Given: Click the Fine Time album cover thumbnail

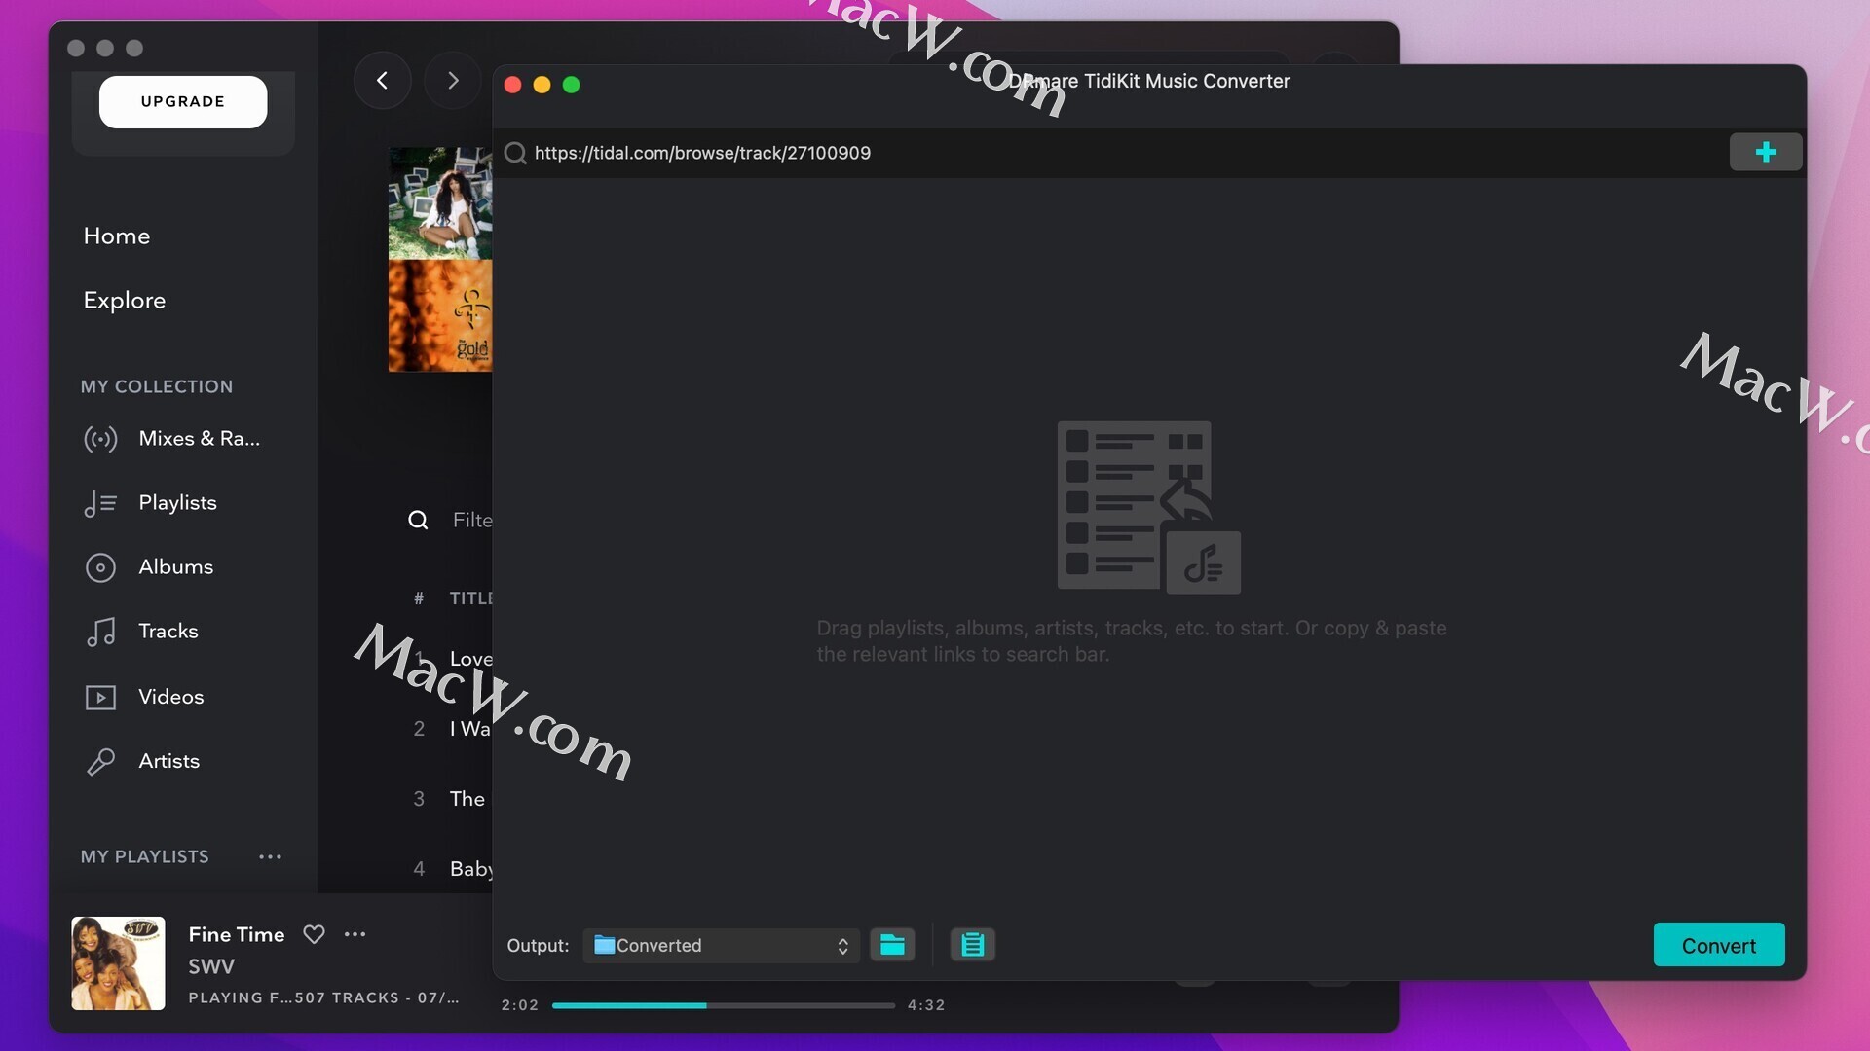Looking at the screenshot, I should (118, 963).
